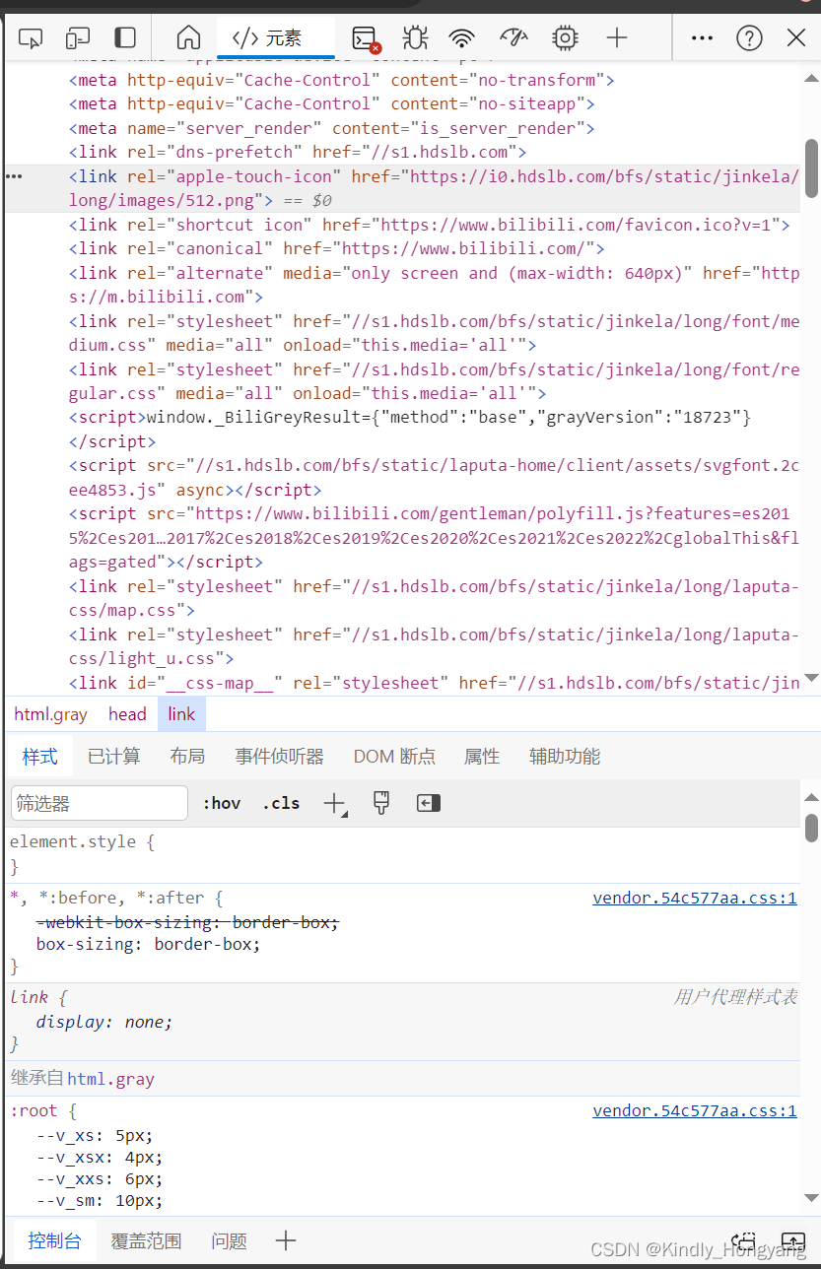Click the row options ellipsis beside apple-touch-icon link

[x=14, y=176]
